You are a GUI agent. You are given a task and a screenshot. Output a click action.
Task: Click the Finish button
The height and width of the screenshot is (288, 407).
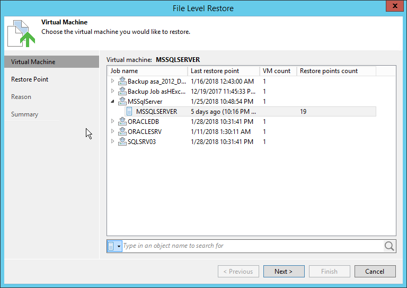(x=330, y=272)
